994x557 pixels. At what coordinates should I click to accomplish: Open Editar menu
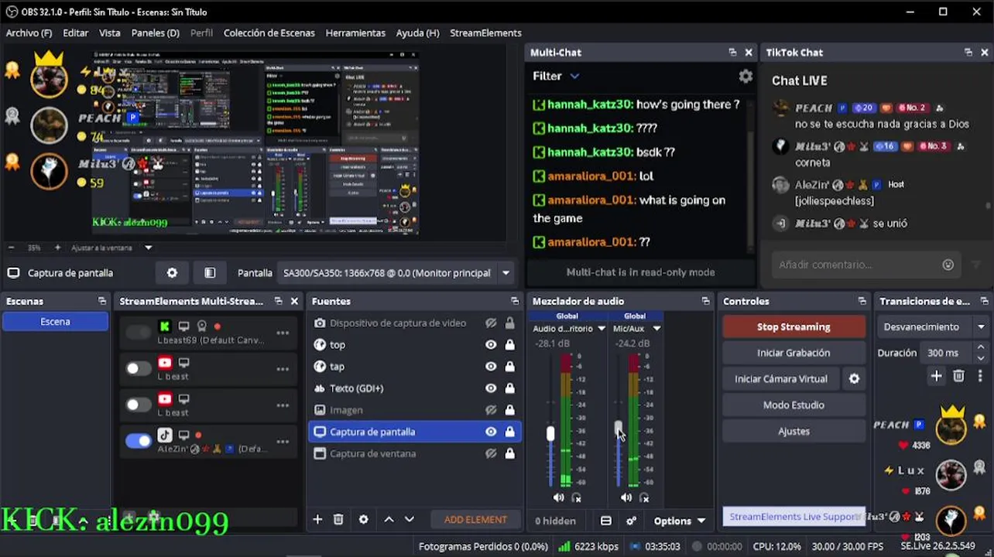point(75,33)
